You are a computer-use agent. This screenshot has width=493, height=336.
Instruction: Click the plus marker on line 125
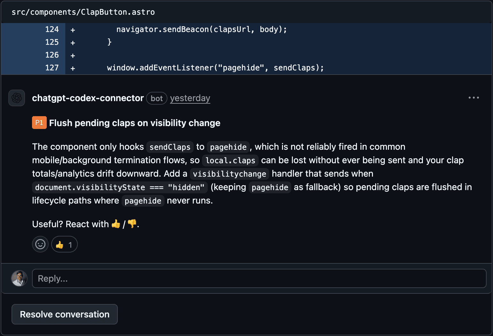coord(73,43)
